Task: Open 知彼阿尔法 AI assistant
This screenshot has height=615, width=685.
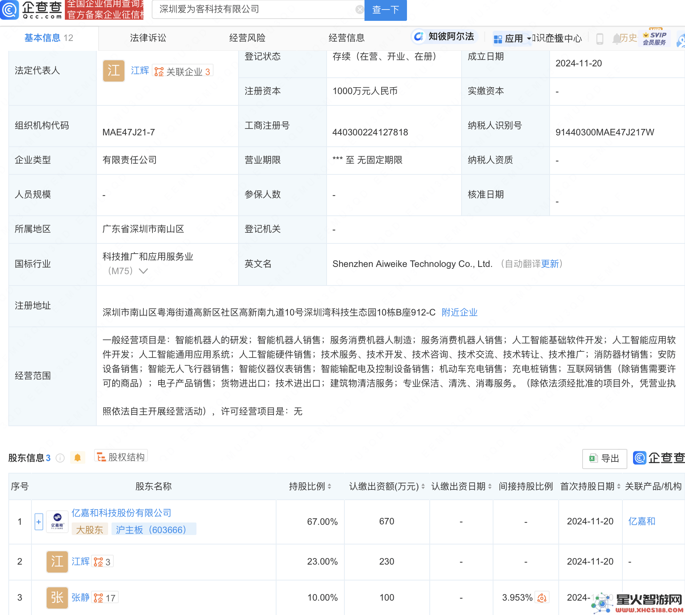Action: (x=444, y=36)
